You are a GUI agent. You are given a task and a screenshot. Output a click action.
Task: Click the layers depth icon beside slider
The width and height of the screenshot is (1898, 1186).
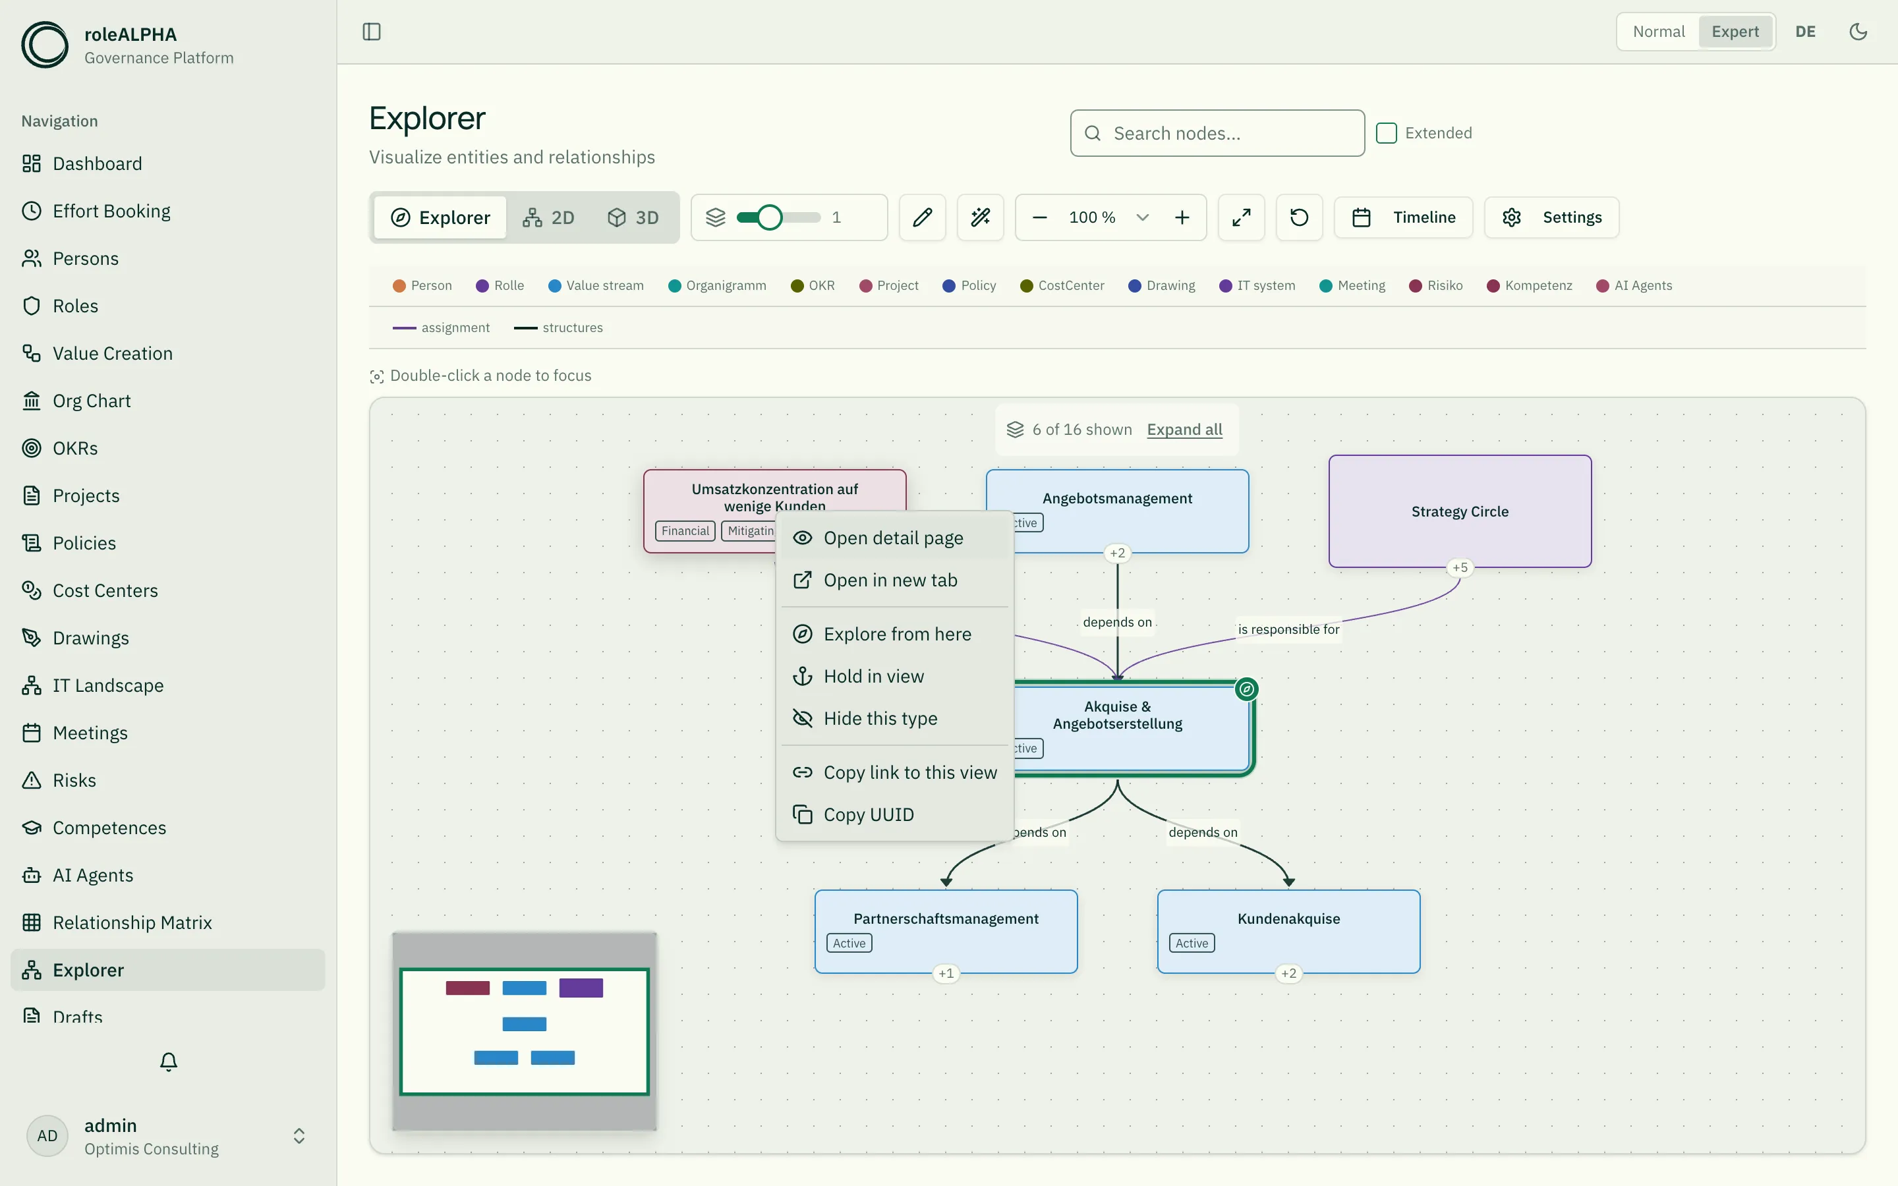tap(715, 217)
